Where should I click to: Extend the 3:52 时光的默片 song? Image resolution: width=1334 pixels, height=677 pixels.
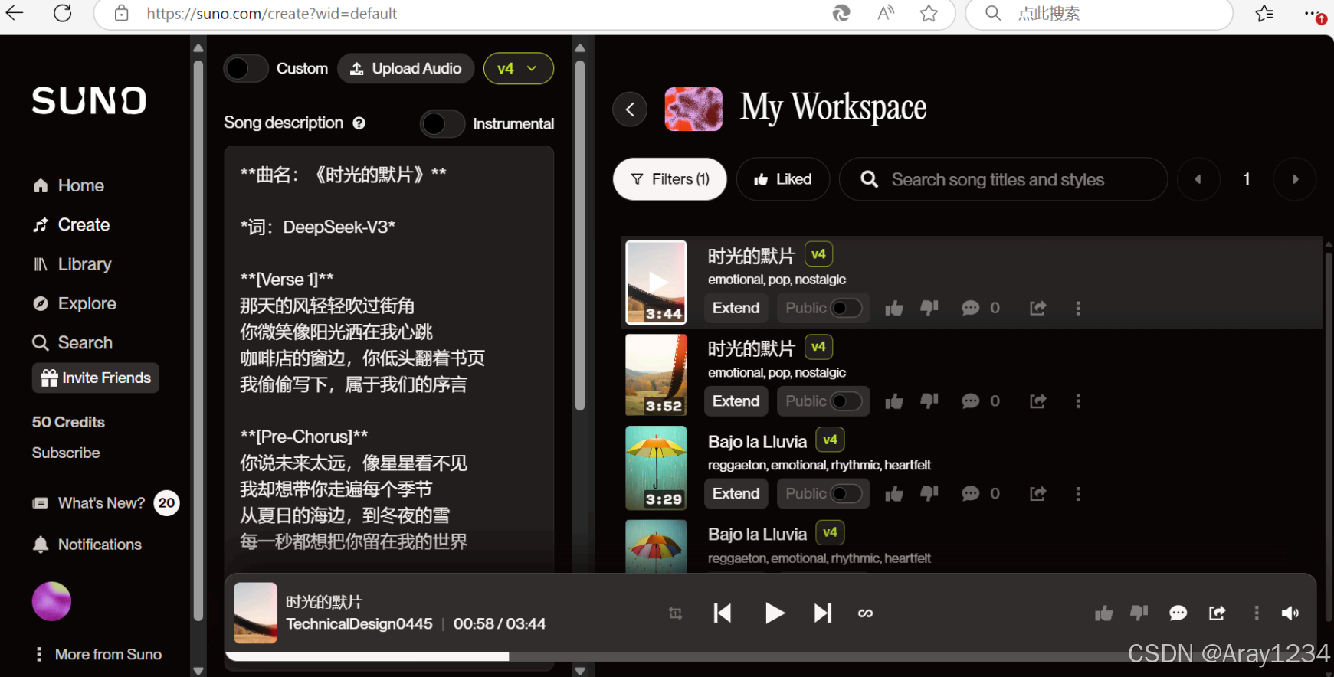(x=736, y=401)
